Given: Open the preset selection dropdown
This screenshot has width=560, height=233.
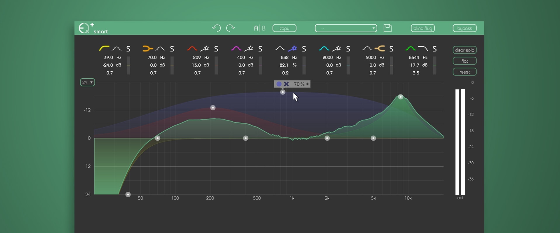Looking at the screenshot, I should 346,28.
